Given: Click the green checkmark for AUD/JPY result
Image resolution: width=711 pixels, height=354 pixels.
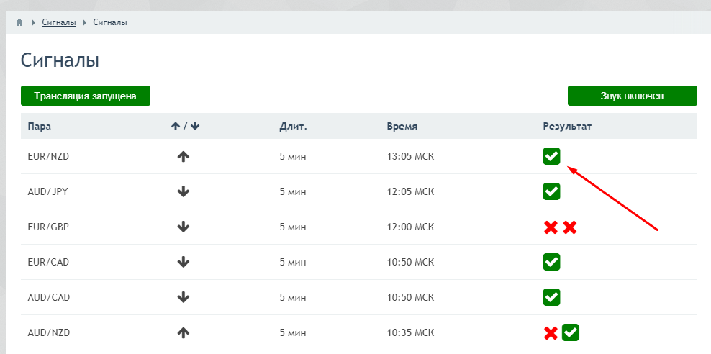Looking at the screenshot, I should pos(551,191).
